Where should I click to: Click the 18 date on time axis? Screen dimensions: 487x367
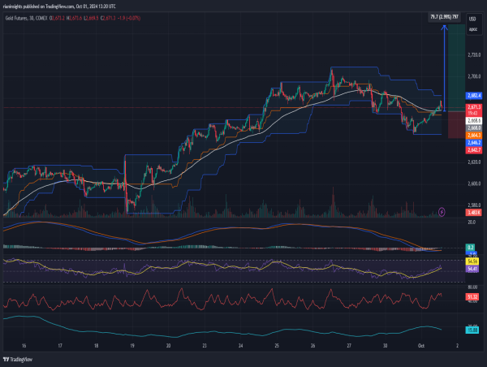click(97, 346)
